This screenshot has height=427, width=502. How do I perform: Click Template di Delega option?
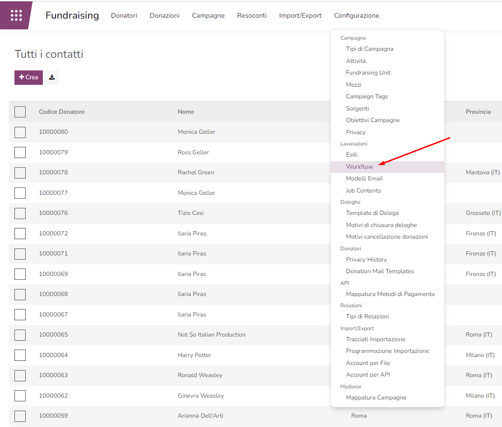click(372, 213)
